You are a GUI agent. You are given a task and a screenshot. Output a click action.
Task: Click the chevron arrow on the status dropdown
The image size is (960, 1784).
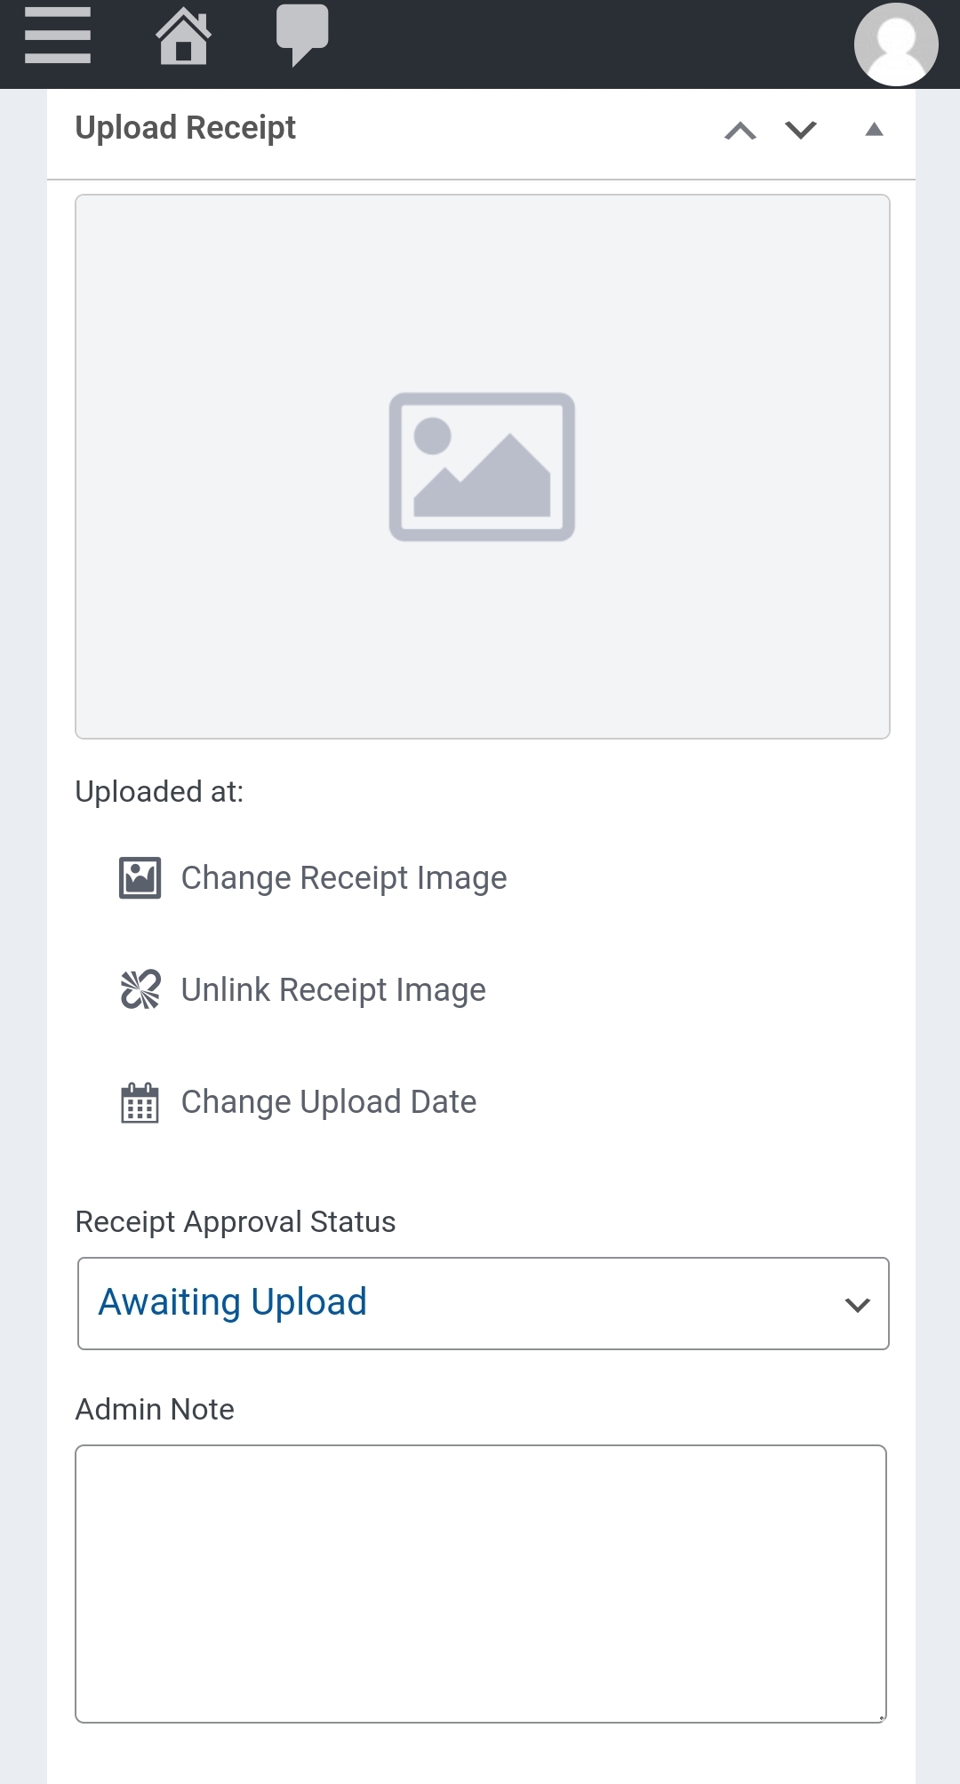[857, 1305]
